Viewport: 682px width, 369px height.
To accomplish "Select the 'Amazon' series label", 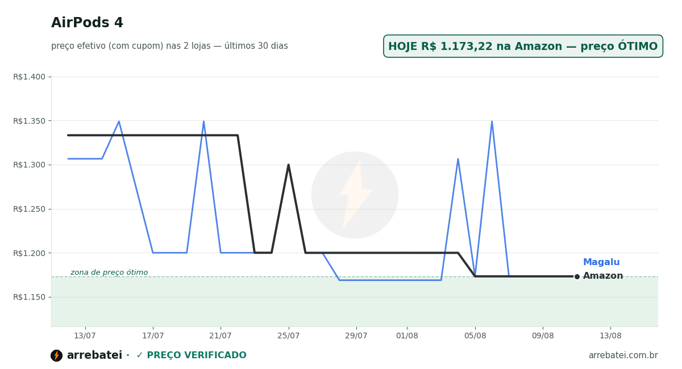I will click(603, 276).
